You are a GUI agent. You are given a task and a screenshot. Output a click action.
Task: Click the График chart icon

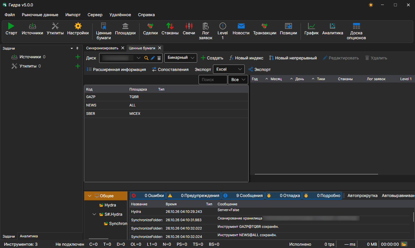[312, 26]
